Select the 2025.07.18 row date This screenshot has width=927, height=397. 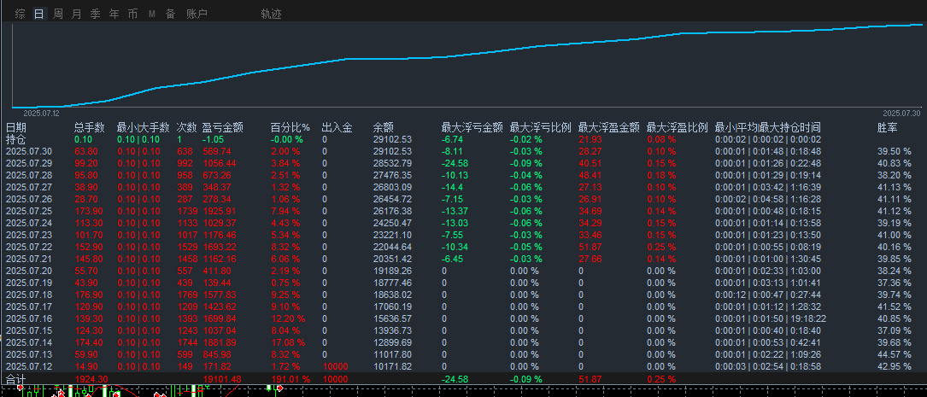point(29,295)
